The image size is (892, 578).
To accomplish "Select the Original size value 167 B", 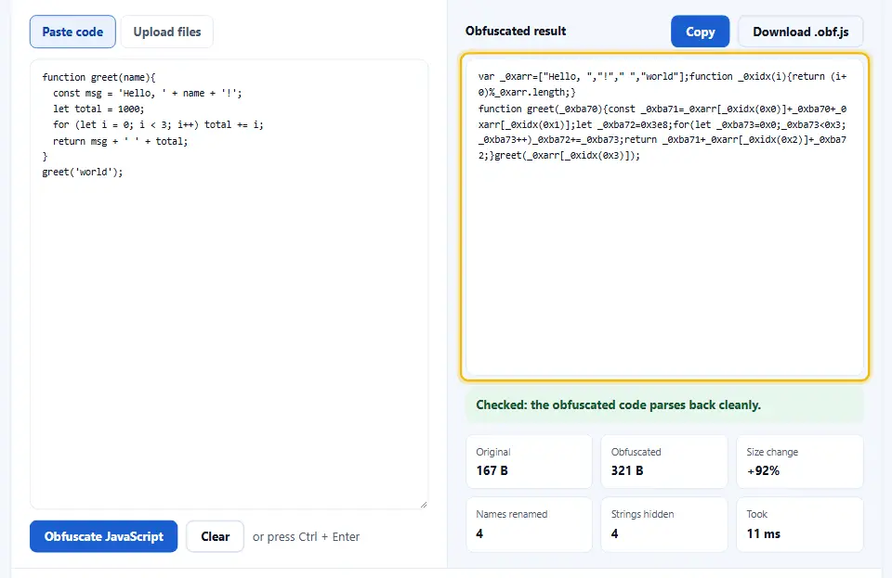I will point(492,470).
